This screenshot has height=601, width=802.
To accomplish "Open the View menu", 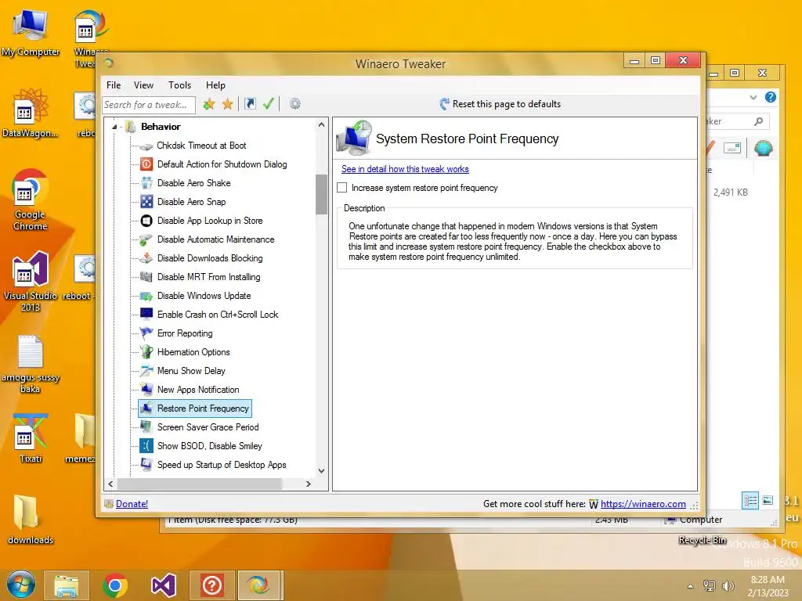I will point(144,85).
